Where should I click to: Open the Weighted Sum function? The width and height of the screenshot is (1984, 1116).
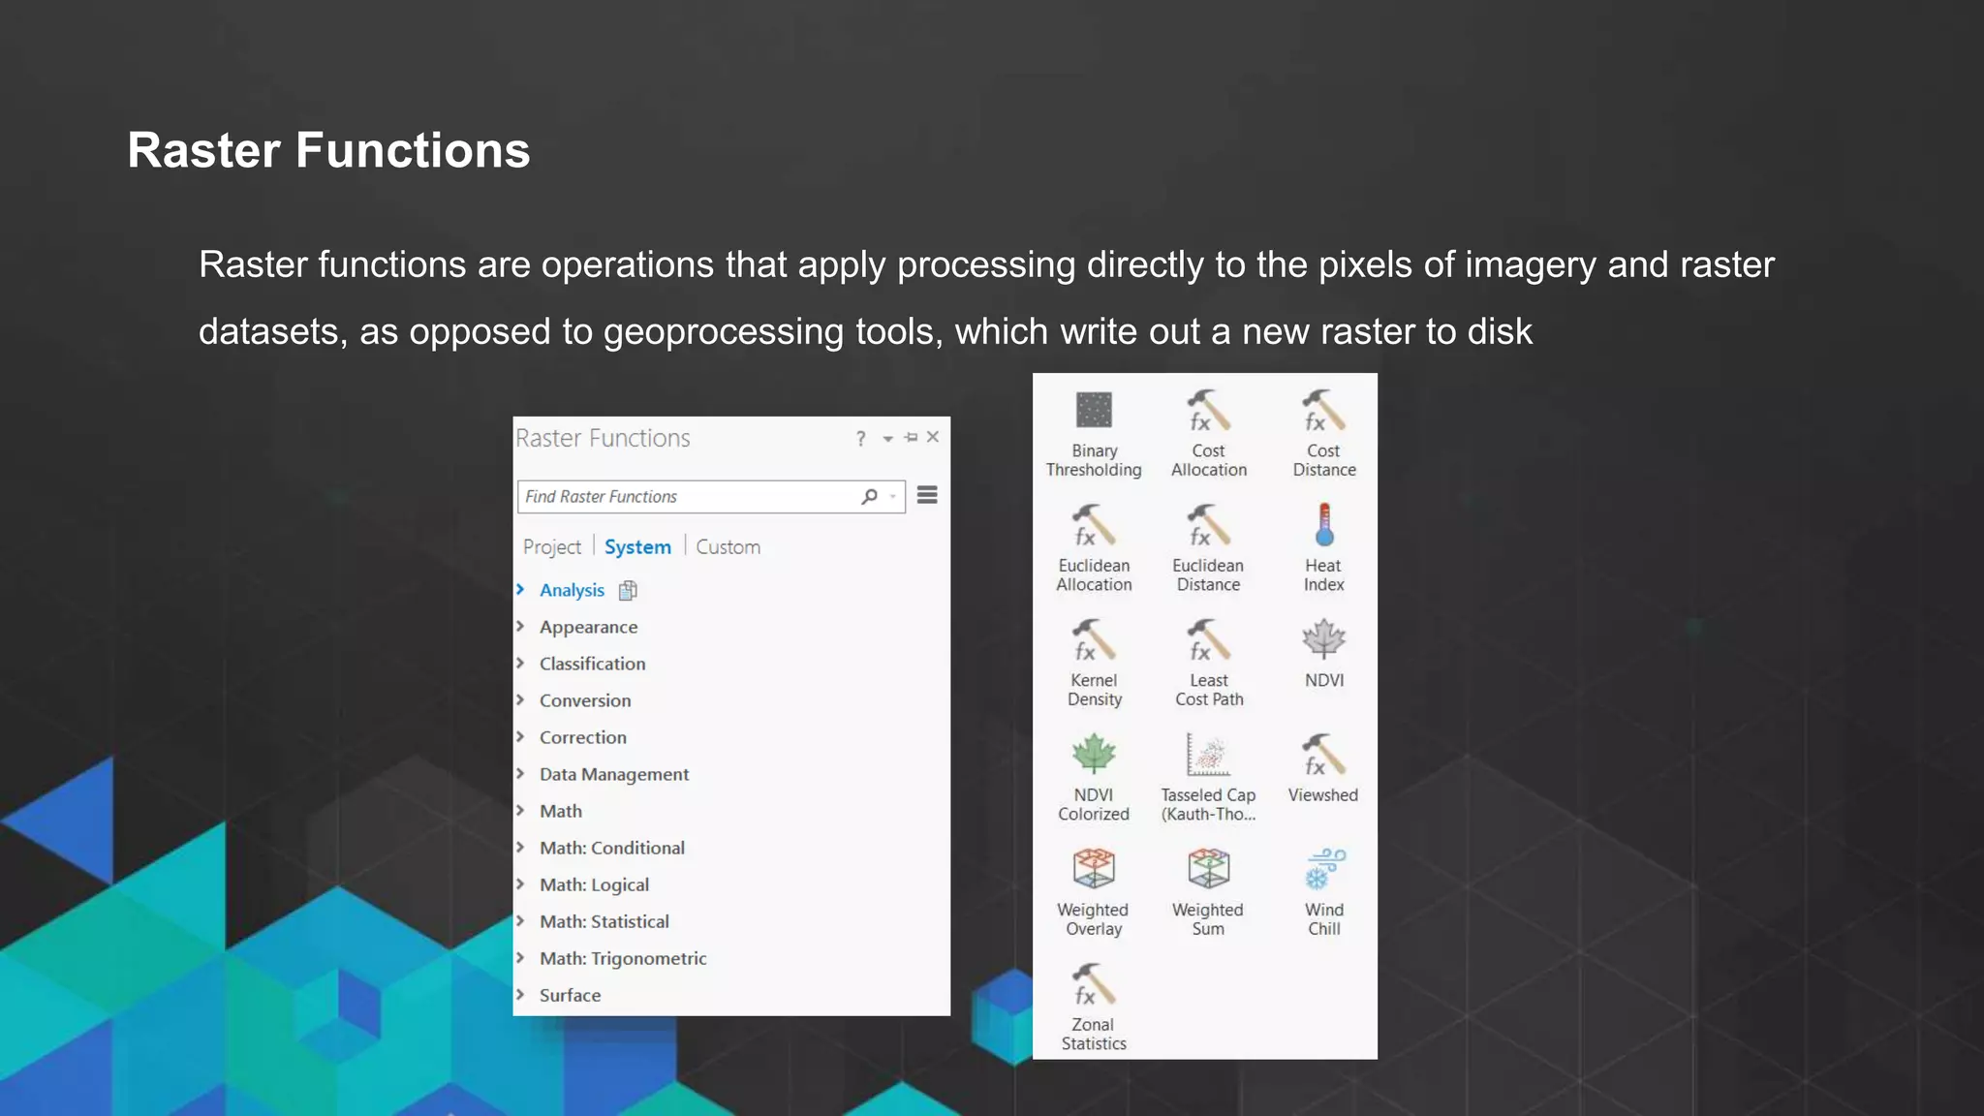(x=1208, y=893)
